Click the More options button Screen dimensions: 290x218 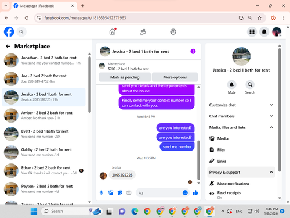175,77
